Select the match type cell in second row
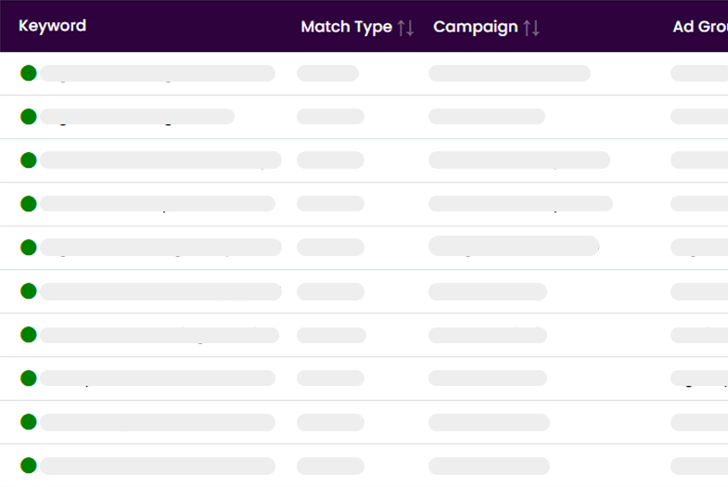728x487 pixels. pos(330,117)
